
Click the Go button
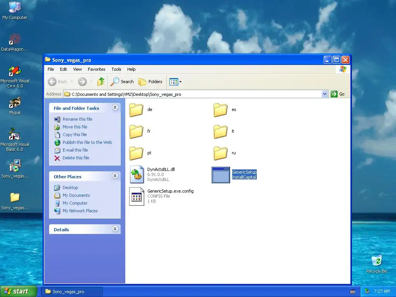click(x=338, y=94)
